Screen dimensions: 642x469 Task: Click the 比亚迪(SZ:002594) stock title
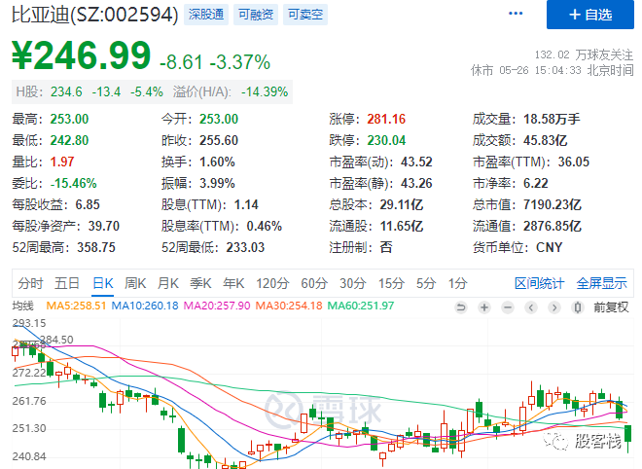click(x=95, y=15)
